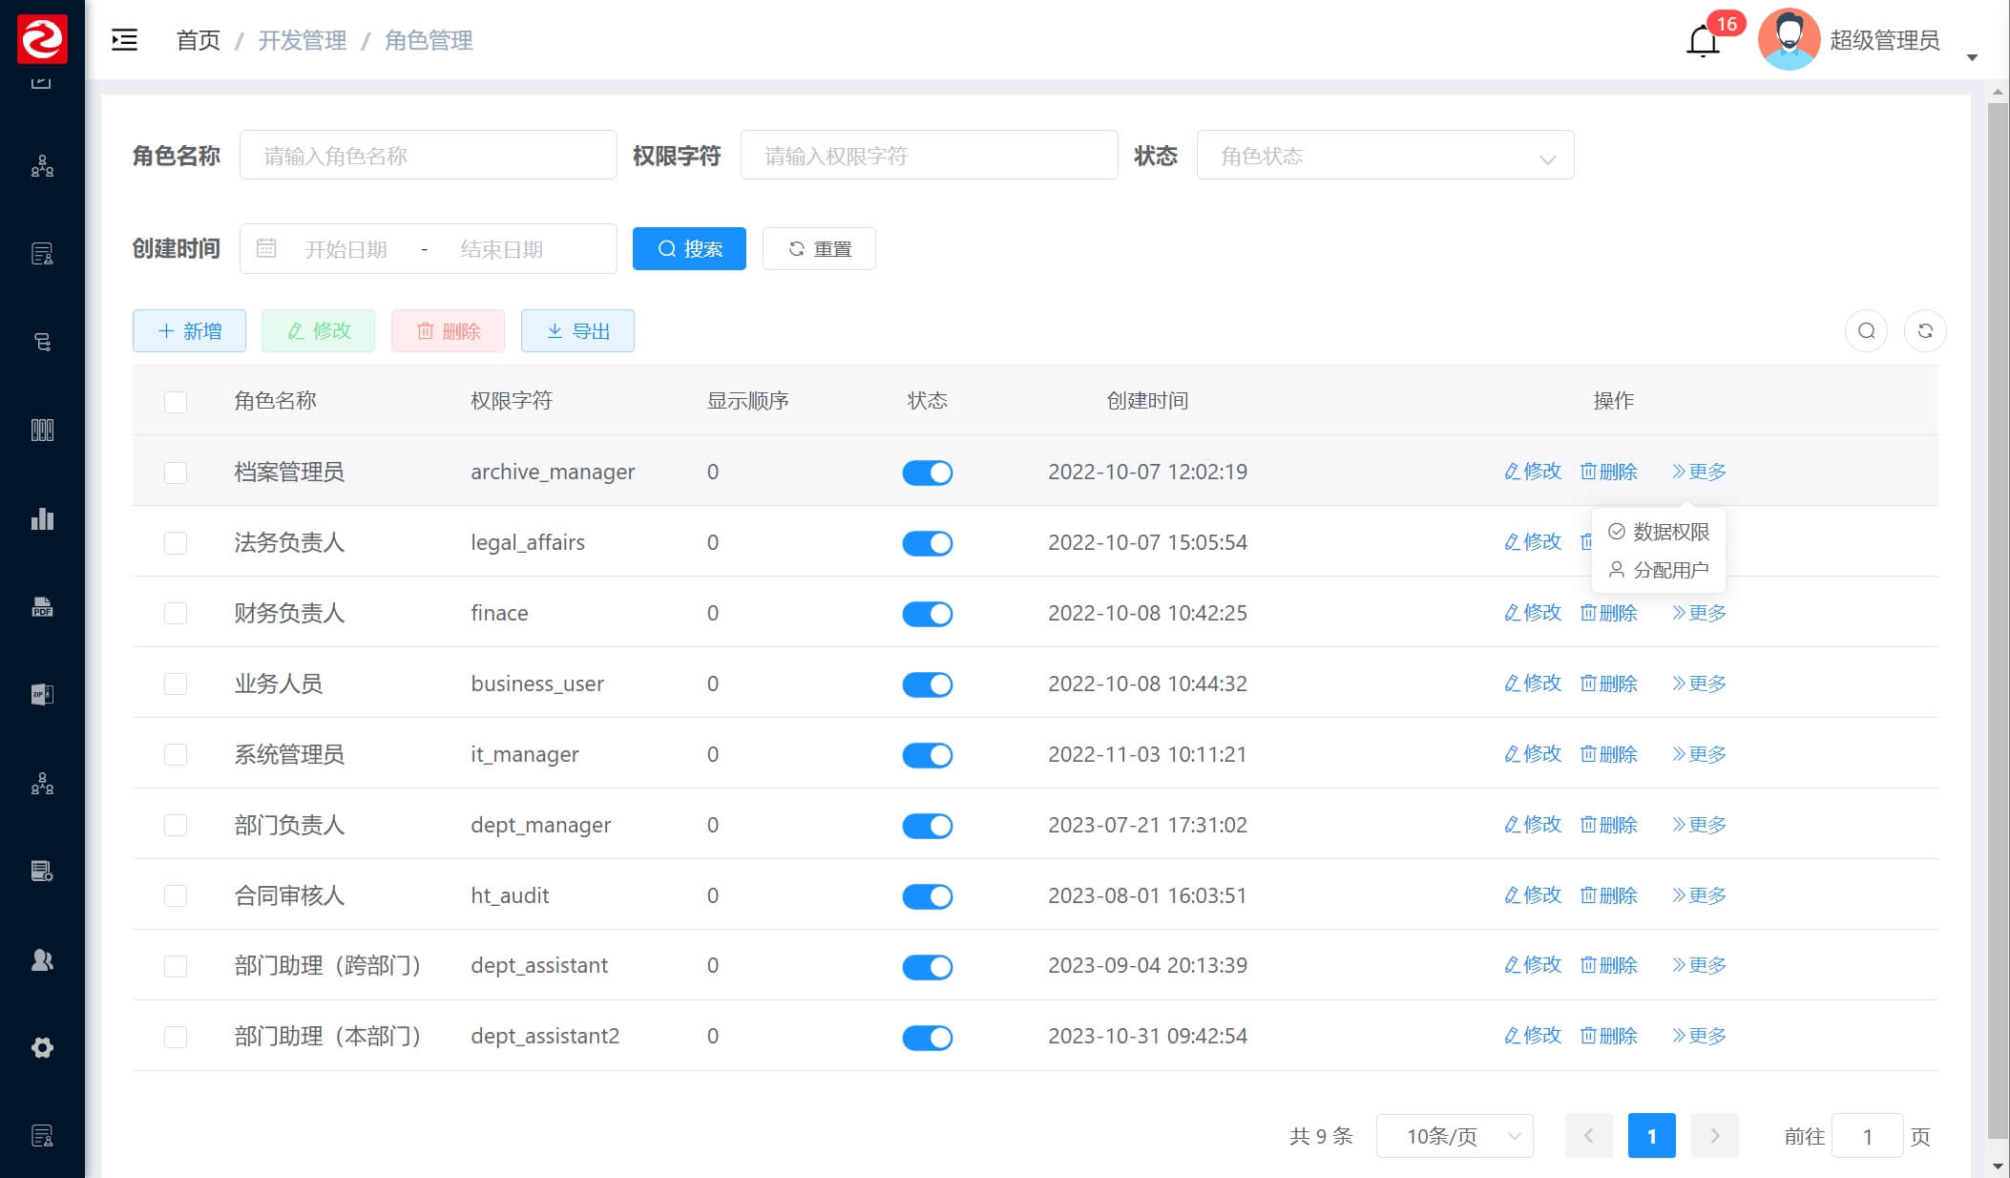Click the blue 搜索 button
The width and height of the screenshot is (2010, 1178).
coord(689,248)
